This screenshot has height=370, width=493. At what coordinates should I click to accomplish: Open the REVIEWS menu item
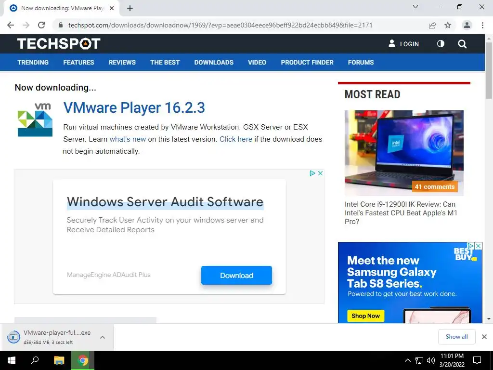[x=122, y=62]
